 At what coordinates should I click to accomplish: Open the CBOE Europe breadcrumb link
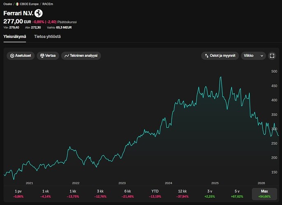tap(29, 4)
